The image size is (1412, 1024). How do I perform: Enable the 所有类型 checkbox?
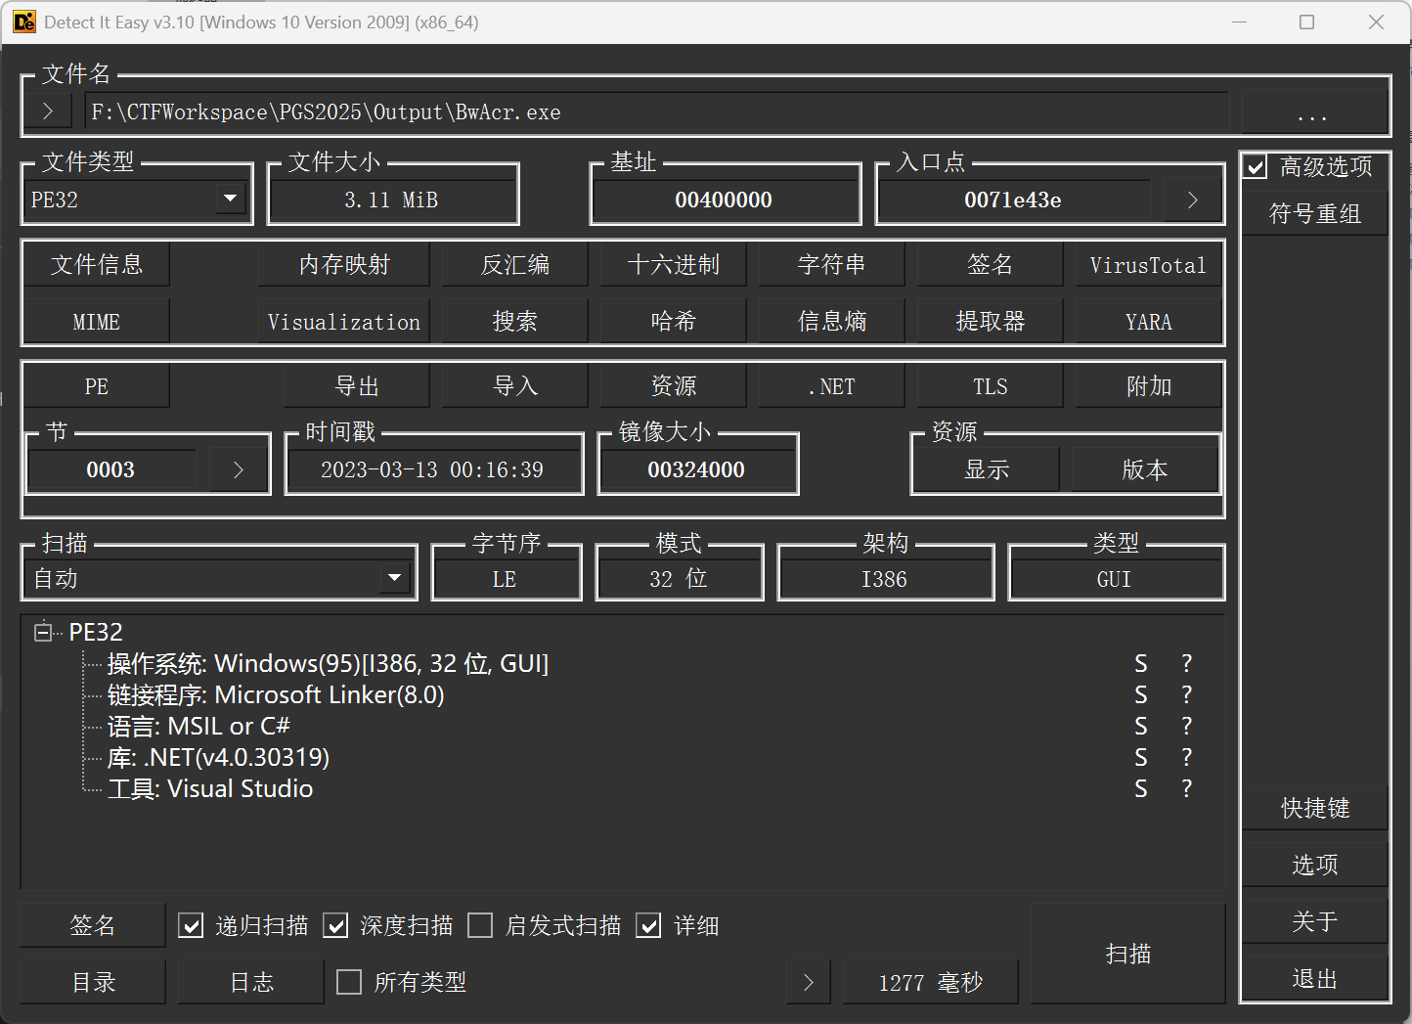[349, 982]
